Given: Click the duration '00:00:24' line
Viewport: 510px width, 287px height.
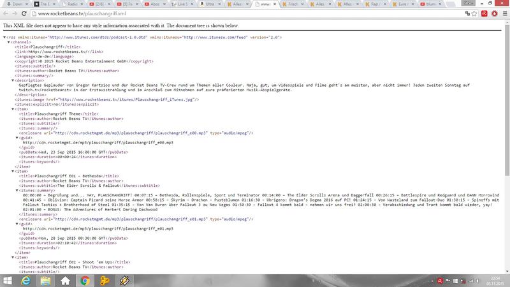Looking at the screenshot, I should [x=68, y=157].
